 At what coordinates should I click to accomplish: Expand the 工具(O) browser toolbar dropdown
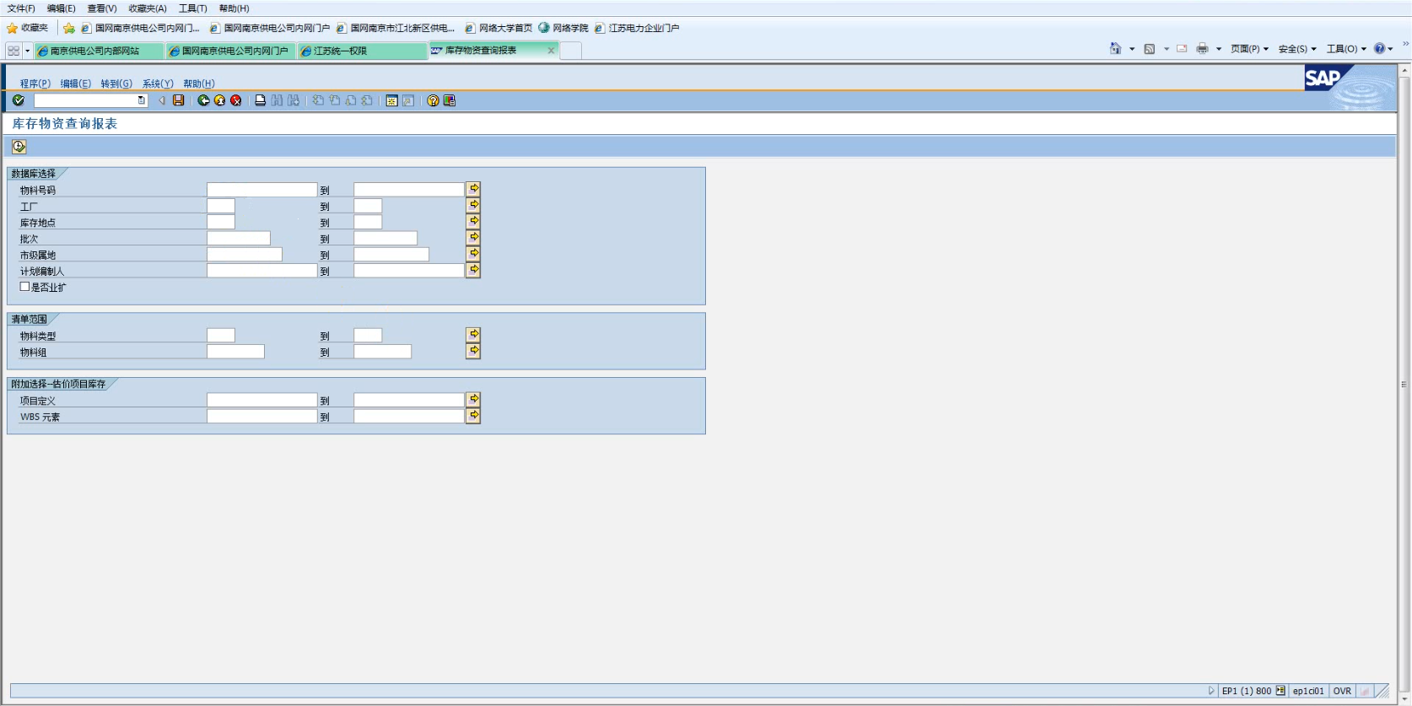[1345, 49]
